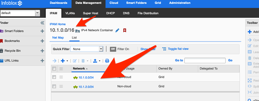Click the Show Filter link
Screen dimensions: 259x101
pos(148,49)
